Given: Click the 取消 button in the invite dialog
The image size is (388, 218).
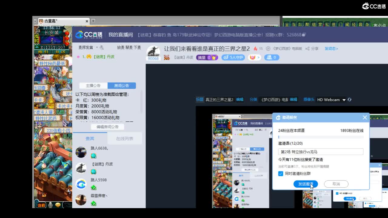Looking at the screenshot, I should (336, 184).
